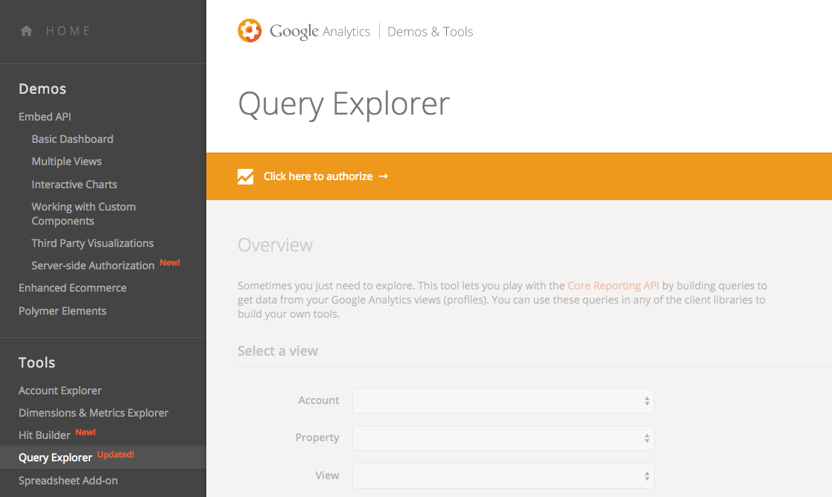Click the Select a view heading
Viewport: 832px width, 497px height.
[278, 350]
